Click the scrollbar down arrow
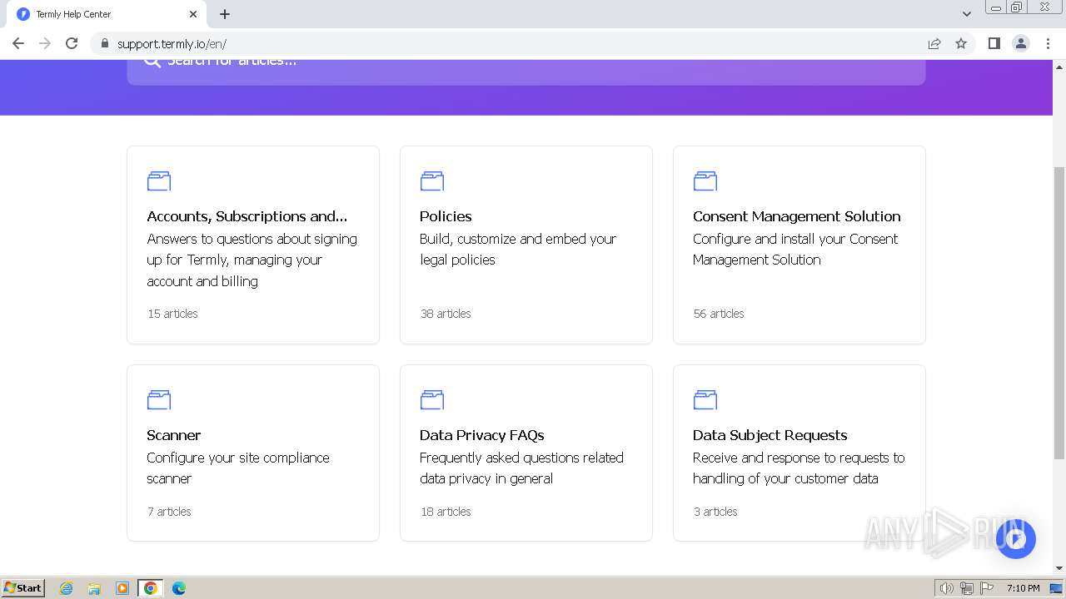Viewport: 1066px width, 599px height. pyautogui.click(x=1059, y=568)
